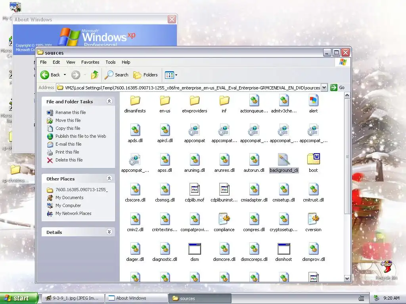Toggle the Folders pane
This screenshot has height=304, width=406.
tap(146, 75)
